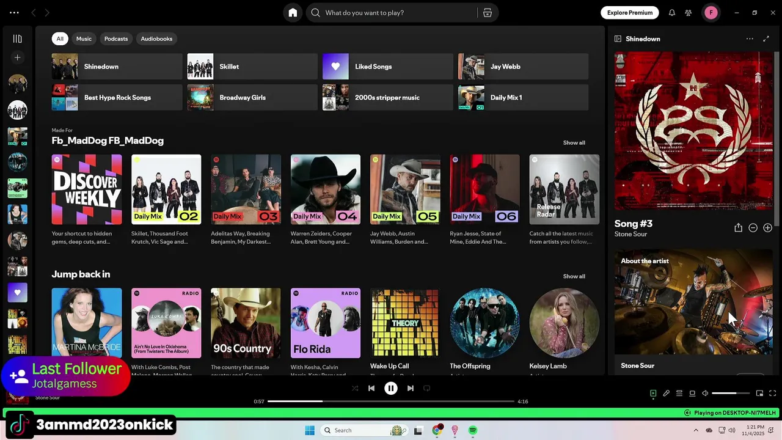This screenshot has height=440, width=782.
Task: Expand Your Library in the sidebar
Action: pyautogui.click(x=18, y=38)
